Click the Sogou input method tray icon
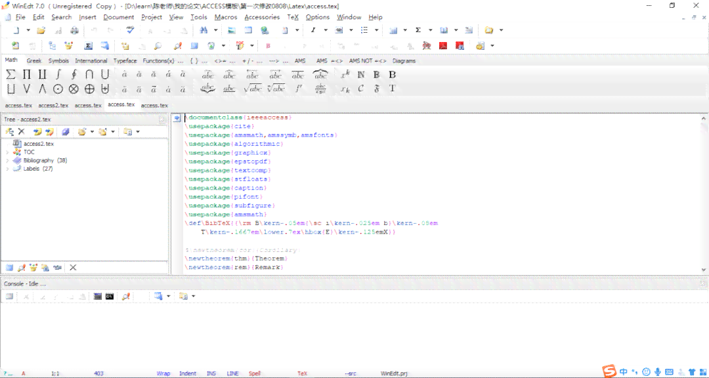The width and height of the screenshot is (709, 378). 609,371
